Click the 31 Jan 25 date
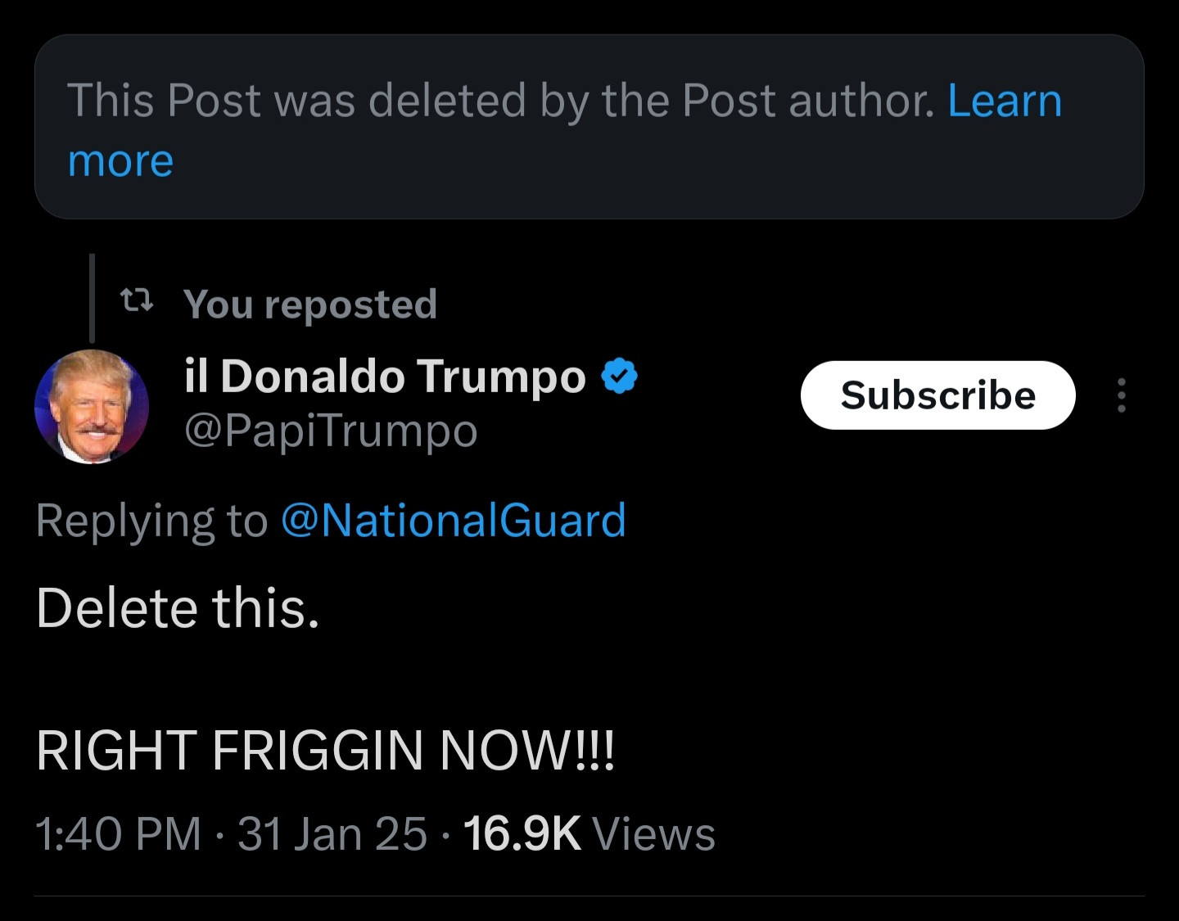 coord(332,834)
